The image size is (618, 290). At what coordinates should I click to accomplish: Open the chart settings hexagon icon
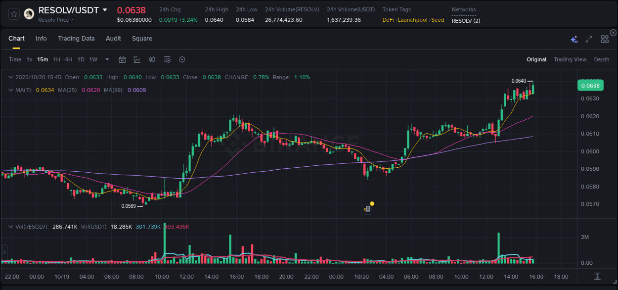coord(182,59)
